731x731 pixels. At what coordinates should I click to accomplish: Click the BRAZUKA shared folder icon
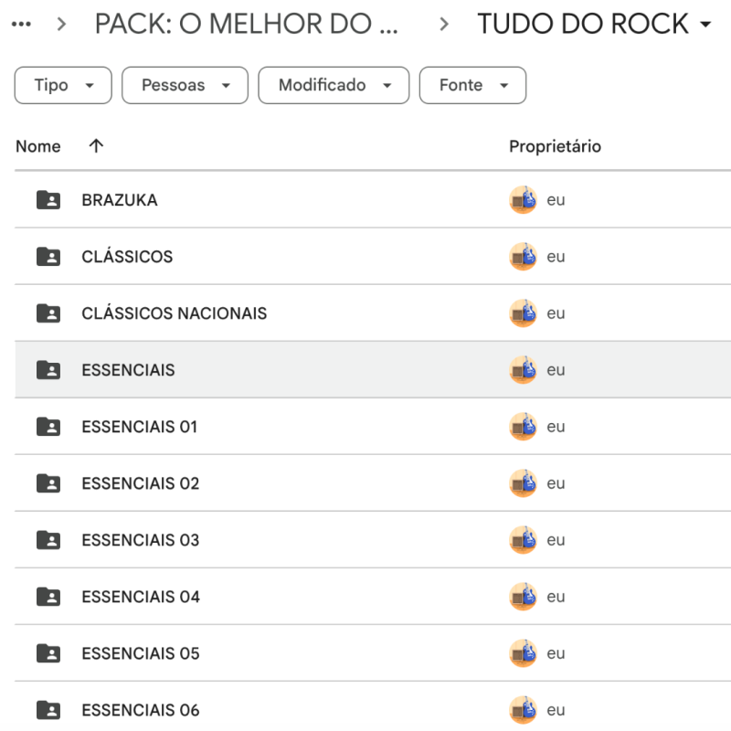[x=48, y=200]
